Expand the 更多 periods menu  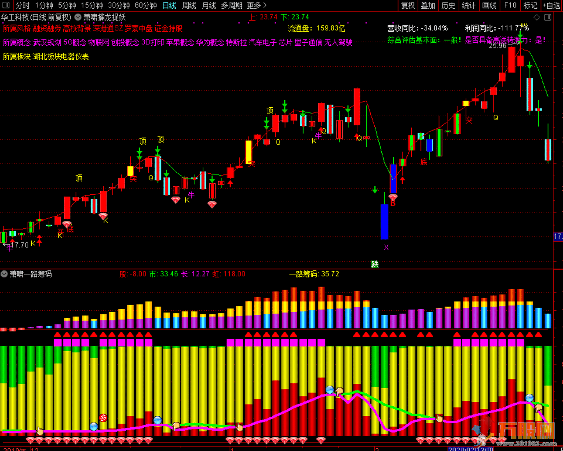click(x=257, y=5)
